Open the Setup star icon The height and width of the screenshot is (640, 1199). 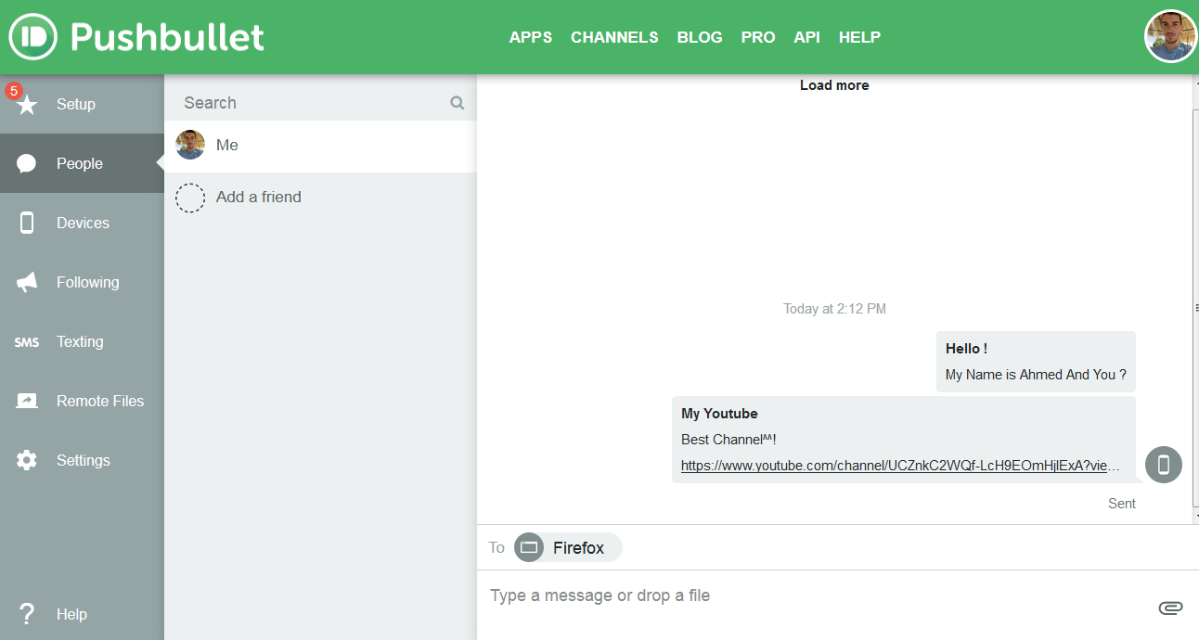(27, 105)
